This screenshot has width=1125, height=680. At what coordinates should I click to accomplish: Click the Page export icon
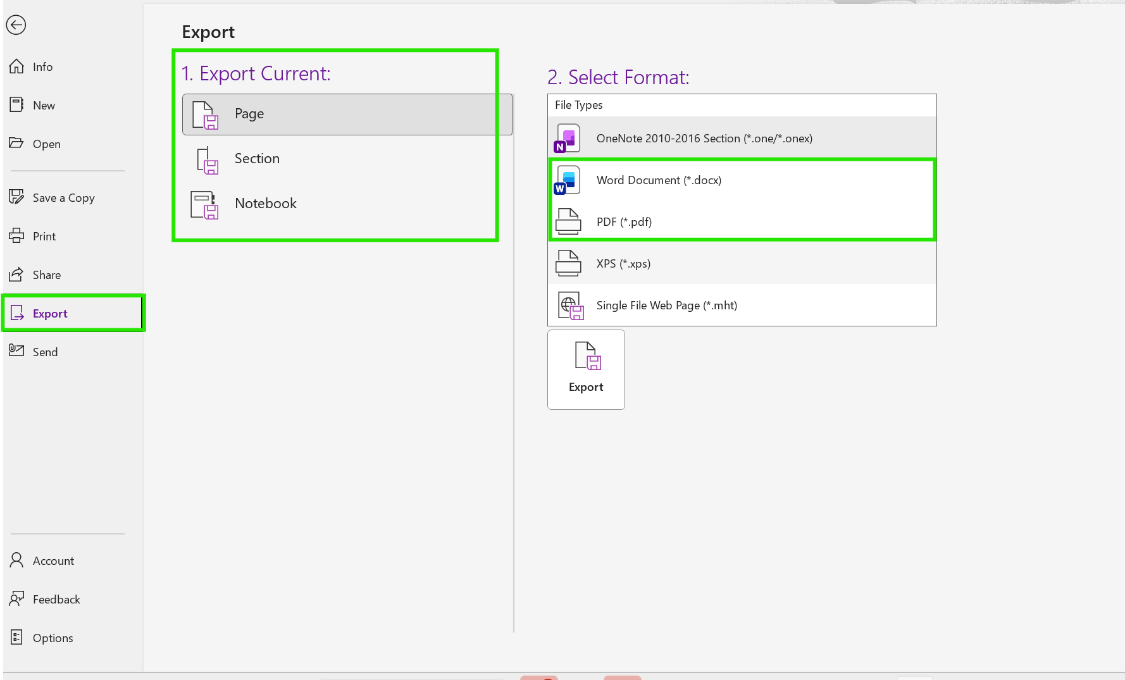point(205,115)
